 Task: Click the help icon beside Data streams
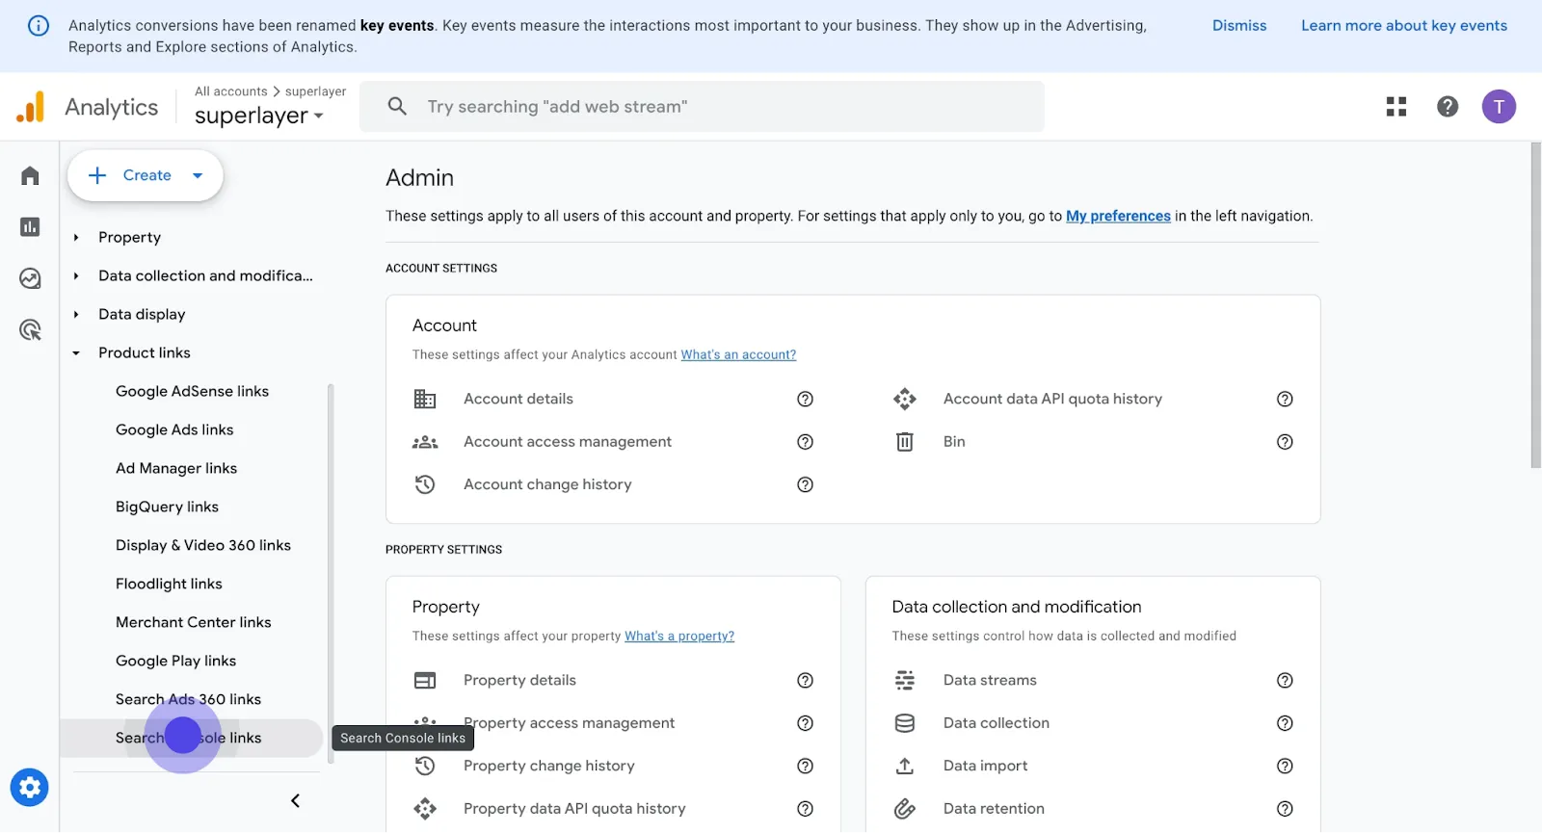tap(1285, 681)
